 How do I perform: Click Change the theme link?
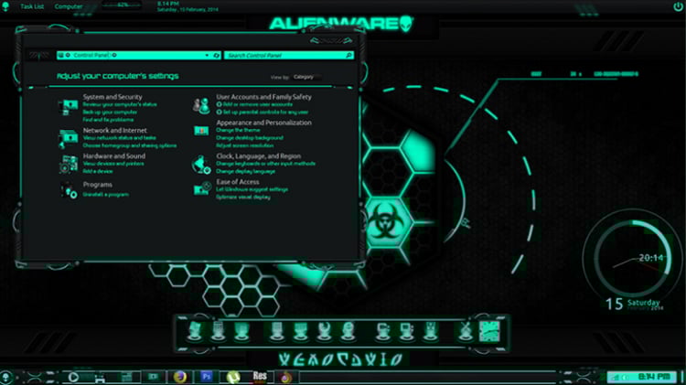point(238,130)
